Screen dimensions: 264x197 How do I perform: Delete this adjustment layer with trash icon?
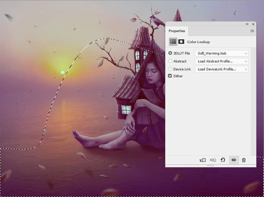[244, 160]
